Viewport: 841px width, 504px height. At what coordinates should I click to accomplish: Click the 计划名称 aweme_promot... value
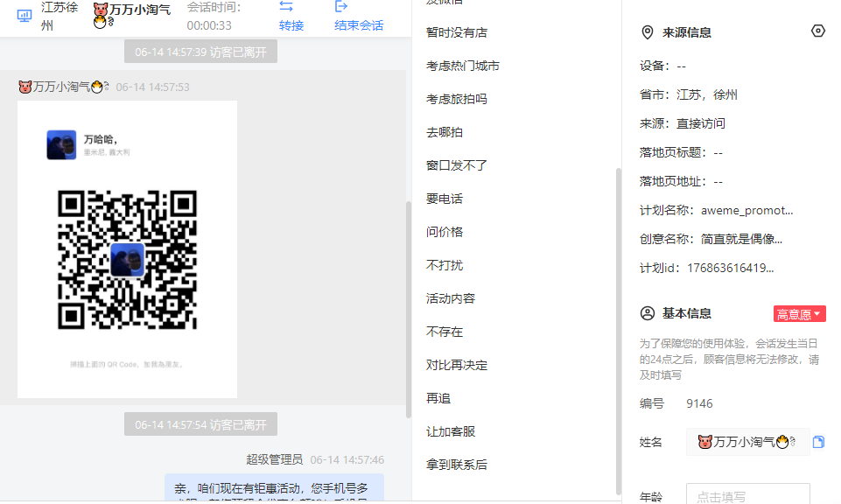746,211
